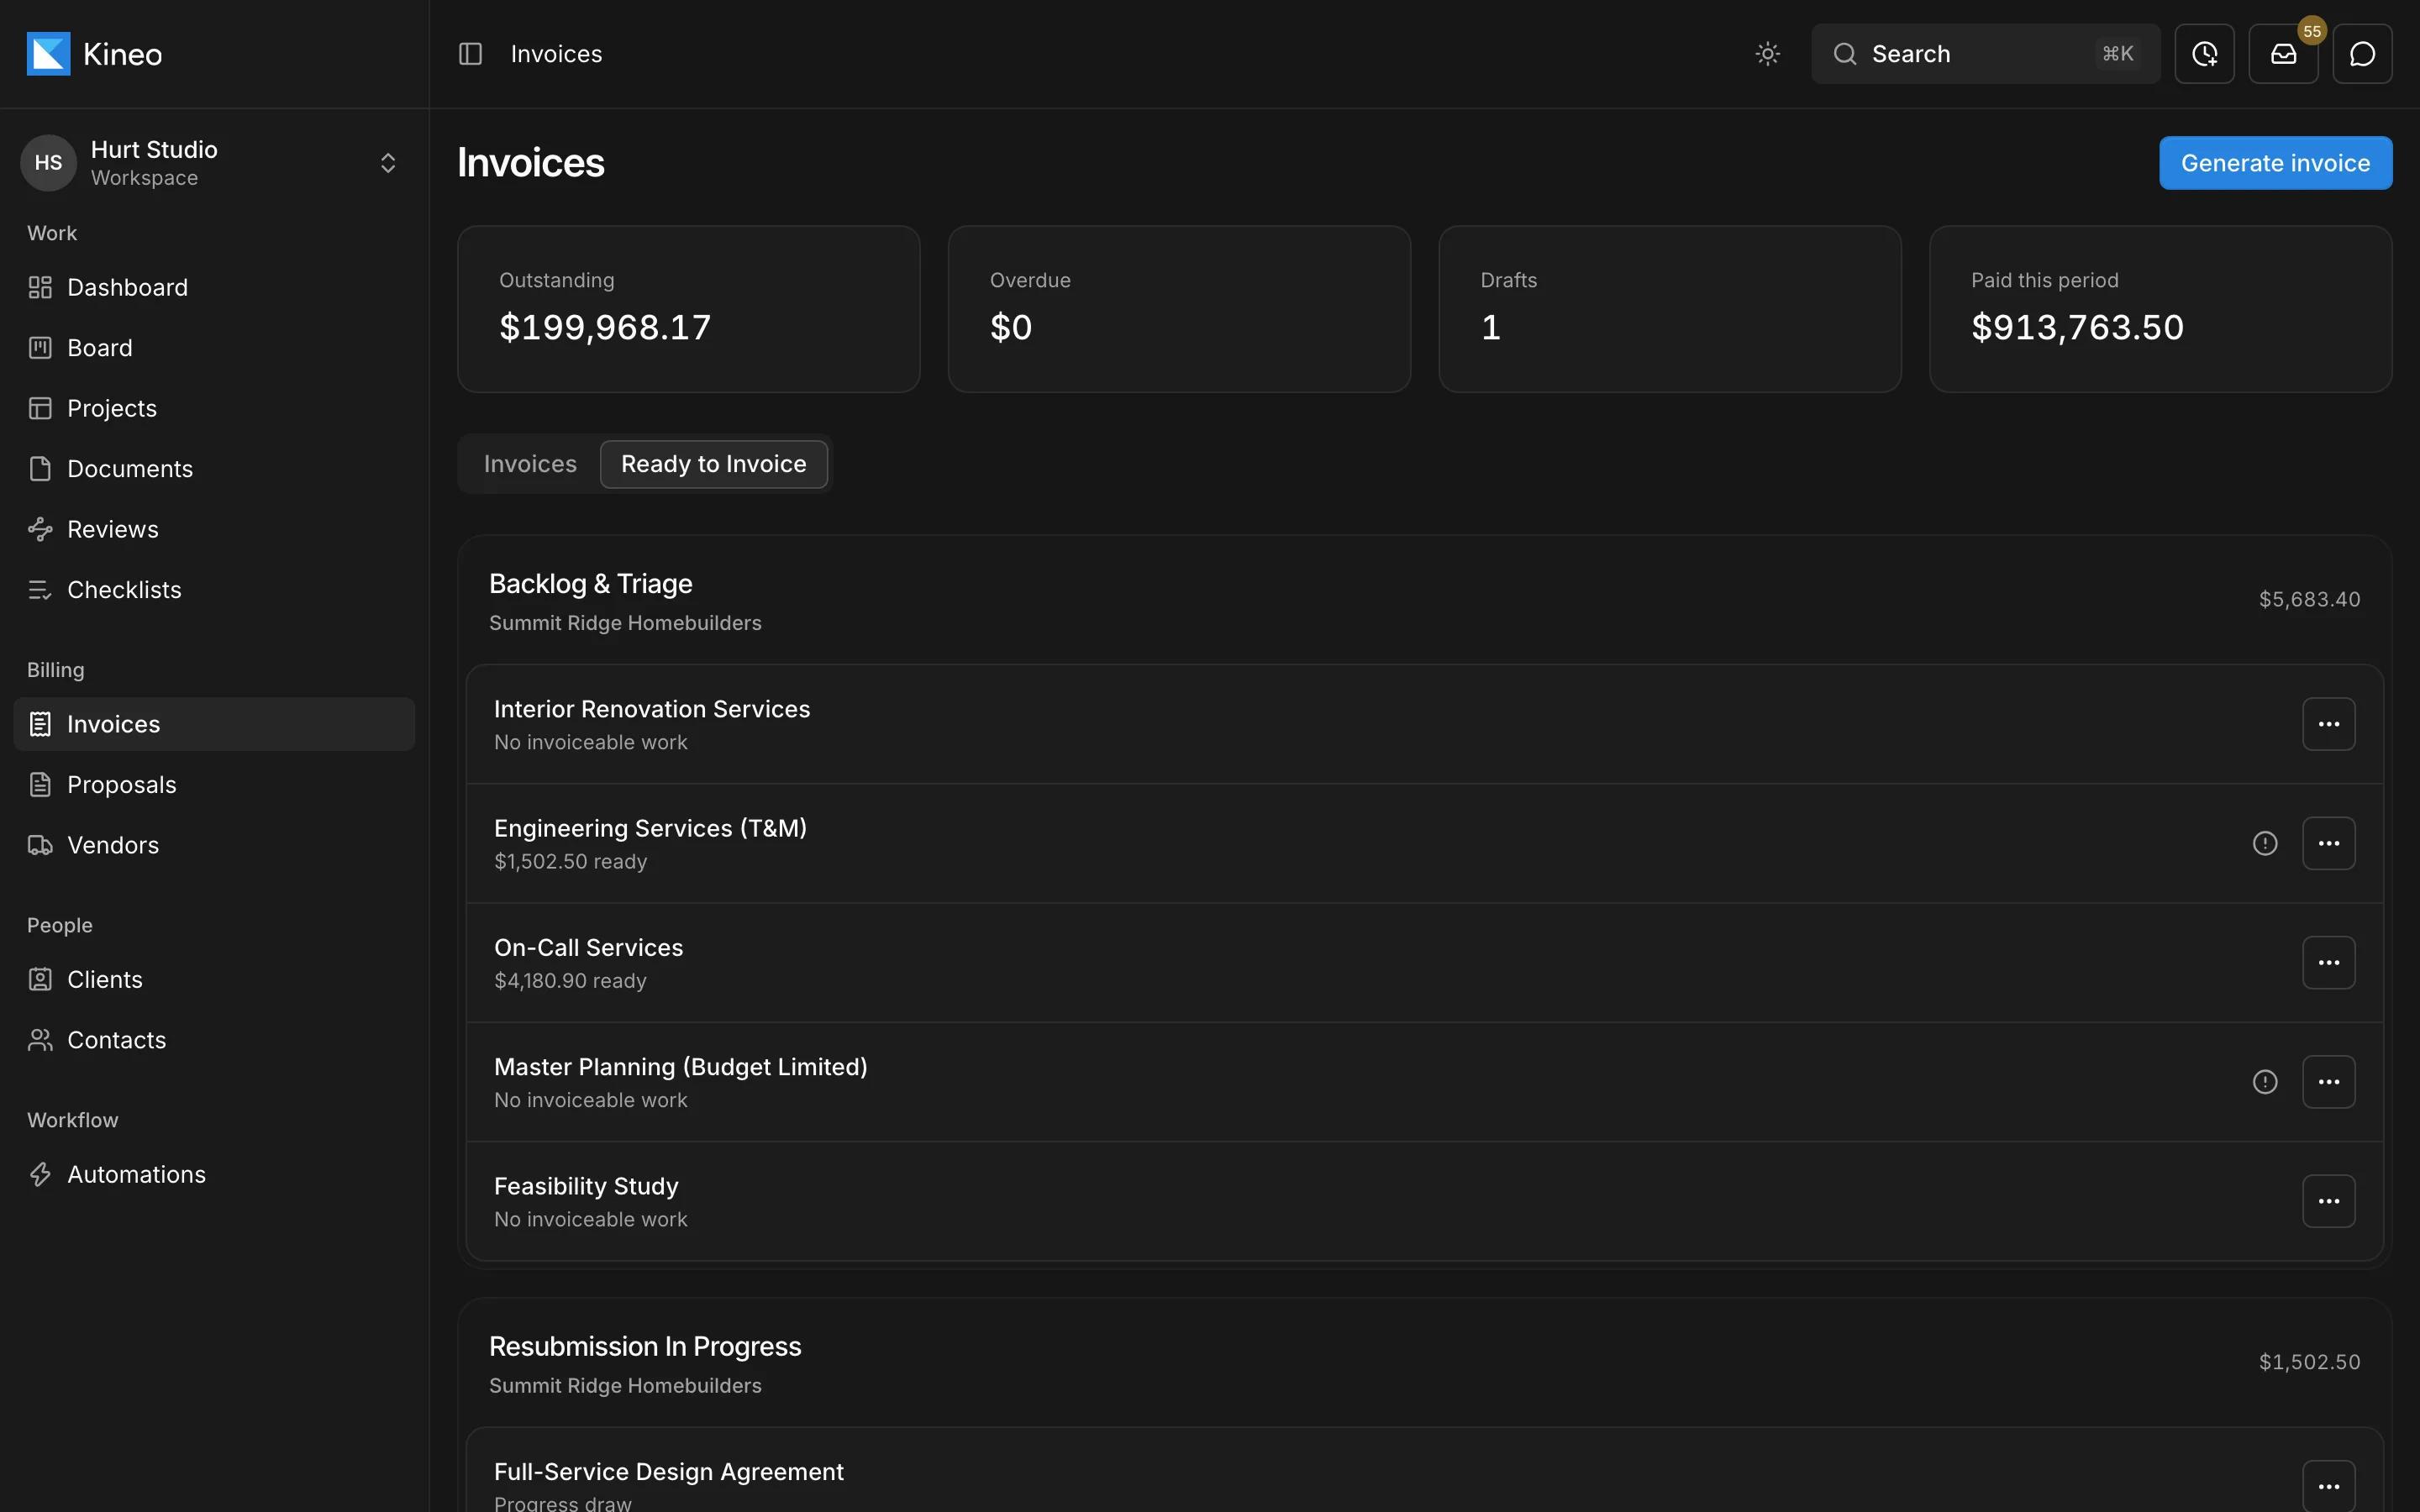Click the Backlog & Triage heading
Screen dimensions: 2420x1512
(x=590, y=584)
